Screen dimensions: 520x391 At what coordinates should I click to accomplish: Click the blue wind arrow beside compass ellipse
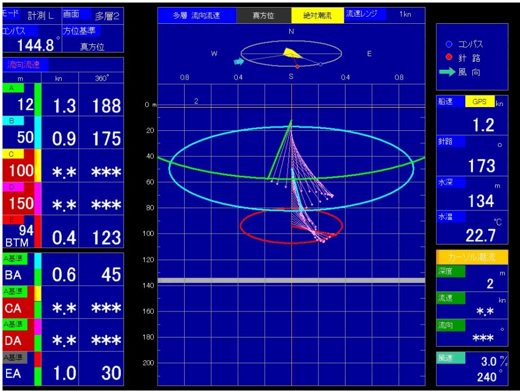click(x=239, y=61)
